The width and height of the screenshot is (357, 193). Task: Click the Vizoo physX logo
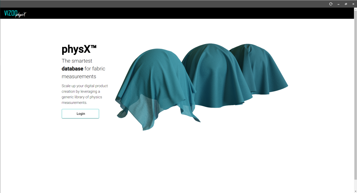click(x=15, y=13)
